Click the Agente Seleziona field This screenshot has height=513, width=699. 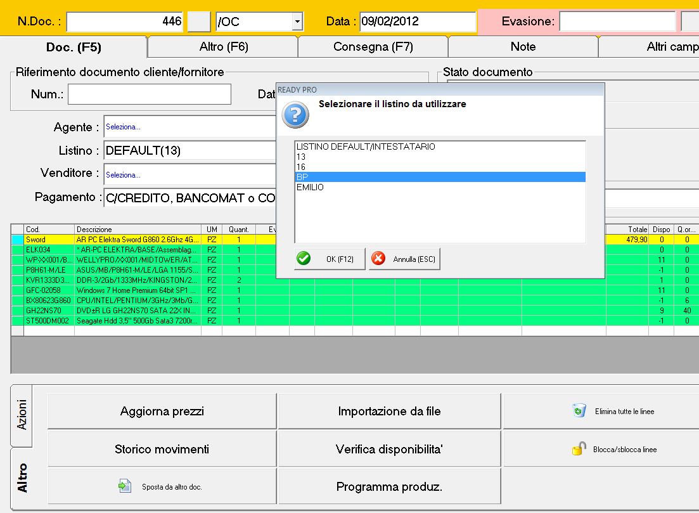(x=190, y=127)
